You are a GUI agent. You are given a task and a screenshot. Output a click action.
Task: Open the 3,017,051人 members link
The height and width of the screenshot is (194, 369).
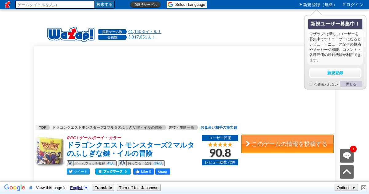[141, 37]
